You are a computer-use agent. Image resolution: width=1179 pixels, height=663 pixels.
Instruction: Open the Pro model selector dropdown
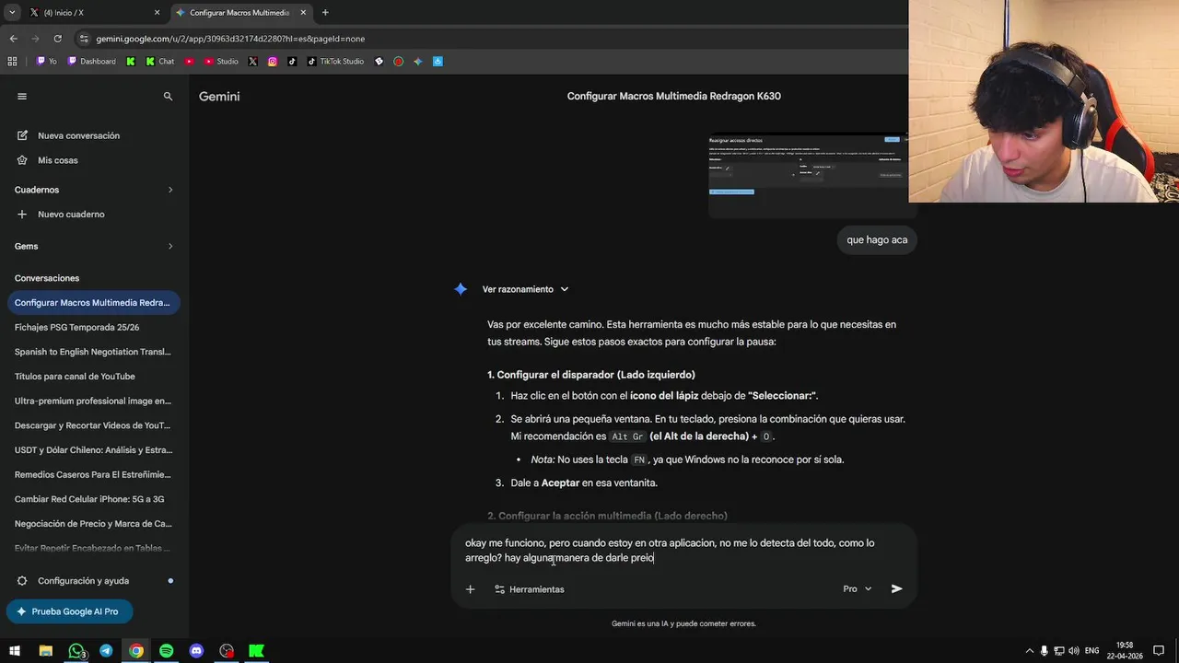point(858,589)
